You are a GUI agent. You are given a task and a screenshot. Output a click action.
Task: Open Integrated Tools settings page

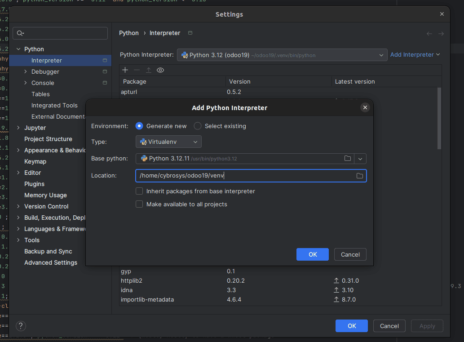(x=54, y=106)
